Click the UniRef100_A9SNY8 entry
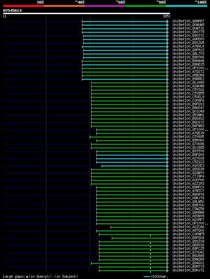Screen dimensions: 210x279 [188, 216]
